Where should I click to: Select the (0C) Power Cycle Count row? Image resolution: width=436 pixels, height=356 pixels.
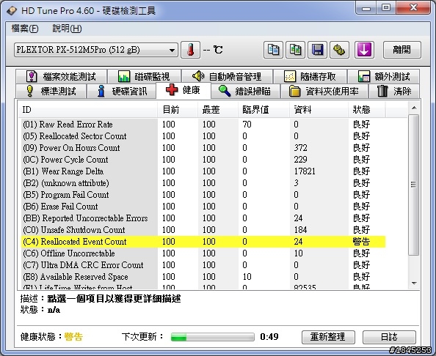pyautogui.click(x=203, y=159)
